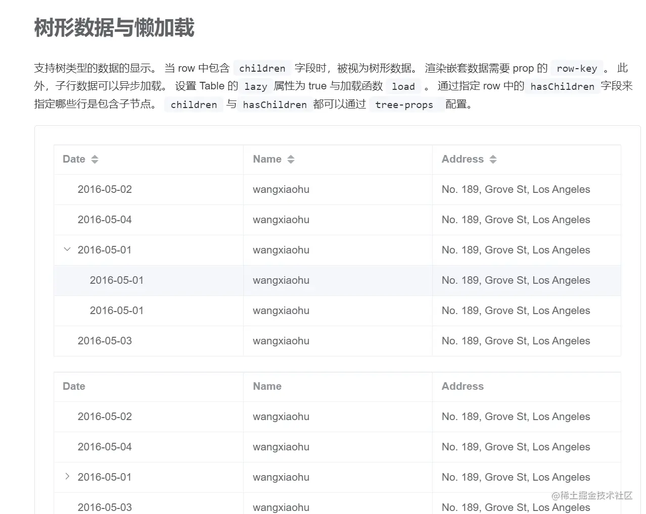Click the Date header in second table
The height and width of the screenshot is (514, 646).
tap(74, 386)
